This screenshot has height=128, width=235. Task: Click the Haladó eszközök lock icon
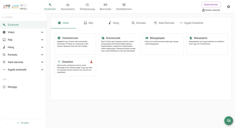tap(203, 10)
